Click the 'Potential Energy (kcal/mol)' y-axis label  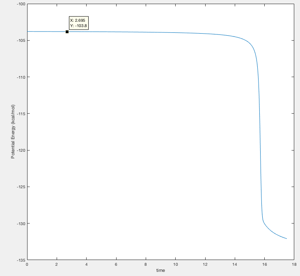coord(13,132)
